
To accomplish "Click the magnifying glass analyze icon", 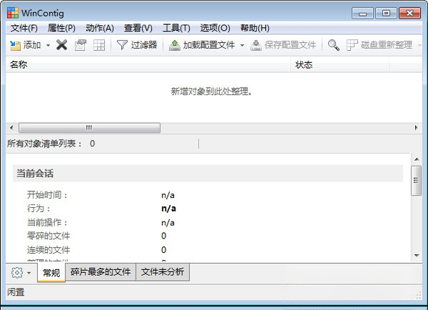I will (x=334, y=45).
